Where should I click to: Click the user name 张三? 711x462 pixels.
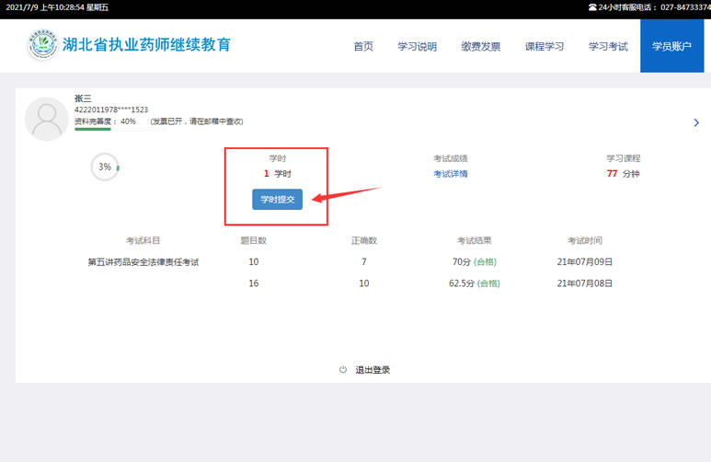(x=83, y=98)
